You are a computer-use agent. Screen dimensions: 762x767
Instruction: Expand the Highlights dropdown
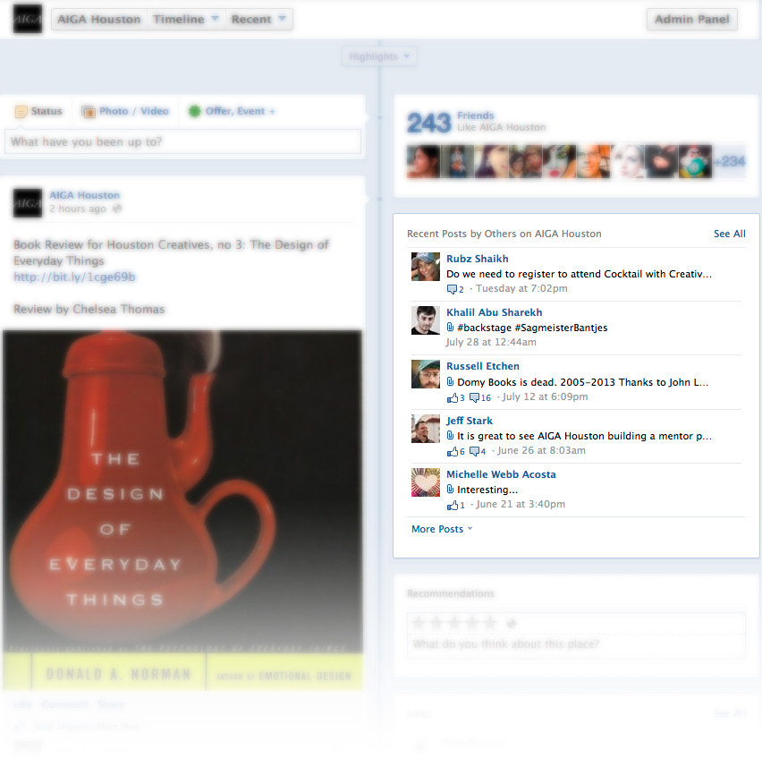click(379, 56)
